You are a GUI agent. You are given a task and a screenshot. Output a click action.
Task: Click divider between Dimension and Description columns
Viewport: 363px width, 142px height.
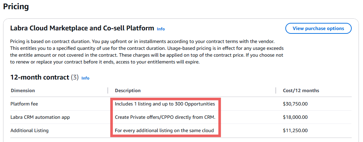point(108,90)
